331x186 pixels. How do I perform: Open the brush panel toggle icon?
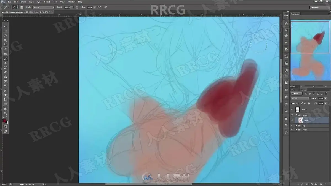22,7
